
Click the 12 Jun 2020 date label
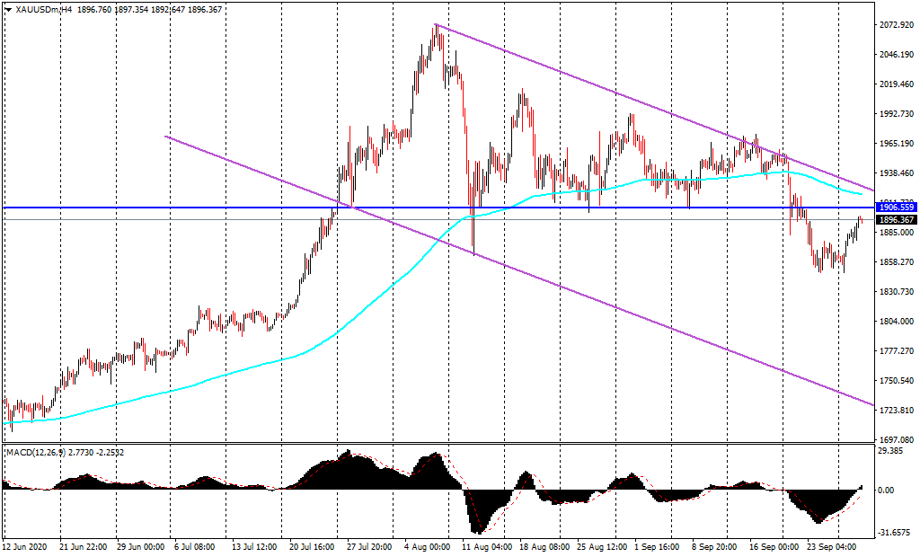click(24, 546)
